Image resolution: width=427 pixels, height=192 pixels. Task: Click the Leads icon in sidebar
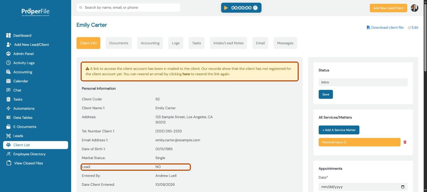[x=8, y=136]
